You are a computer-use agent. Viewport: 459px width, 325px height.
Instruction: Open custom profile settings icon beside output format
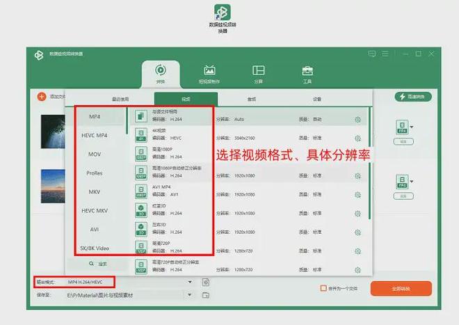tap(206, 283)
